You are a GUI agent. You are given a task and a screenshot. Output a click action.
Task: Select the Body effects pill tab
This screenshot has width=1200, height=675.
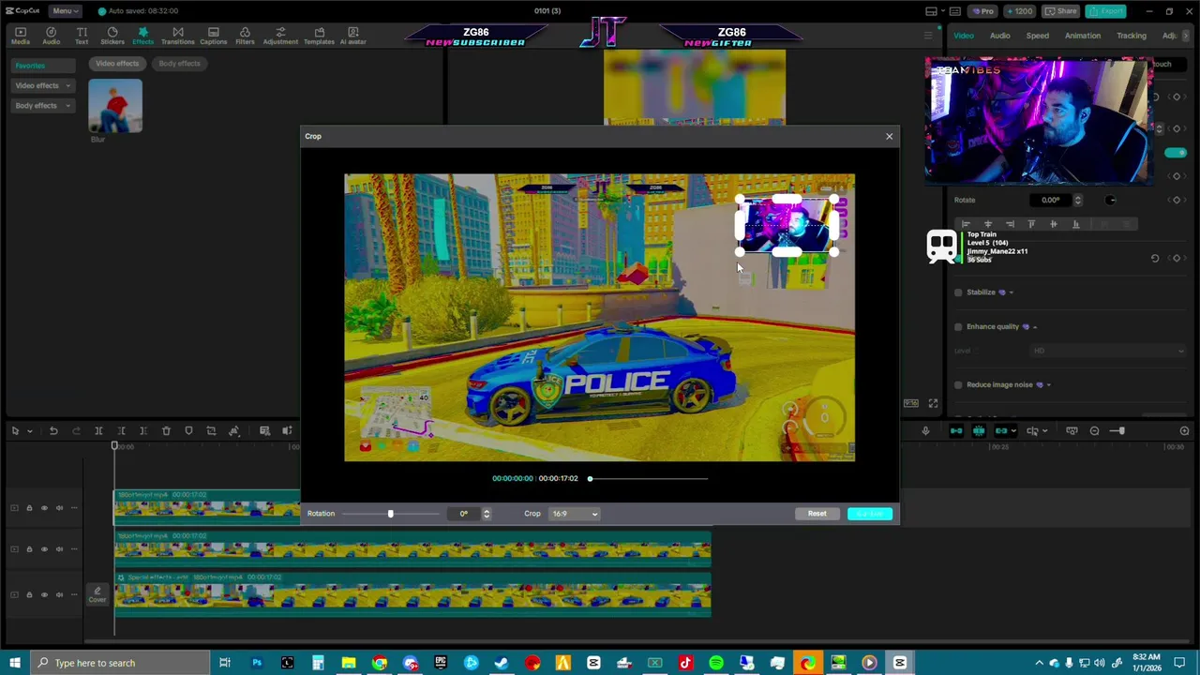tap(179, 64)
